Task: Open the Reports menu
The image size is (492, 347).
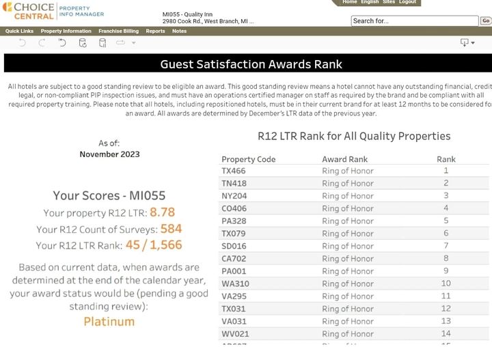Action: point(155,31)
